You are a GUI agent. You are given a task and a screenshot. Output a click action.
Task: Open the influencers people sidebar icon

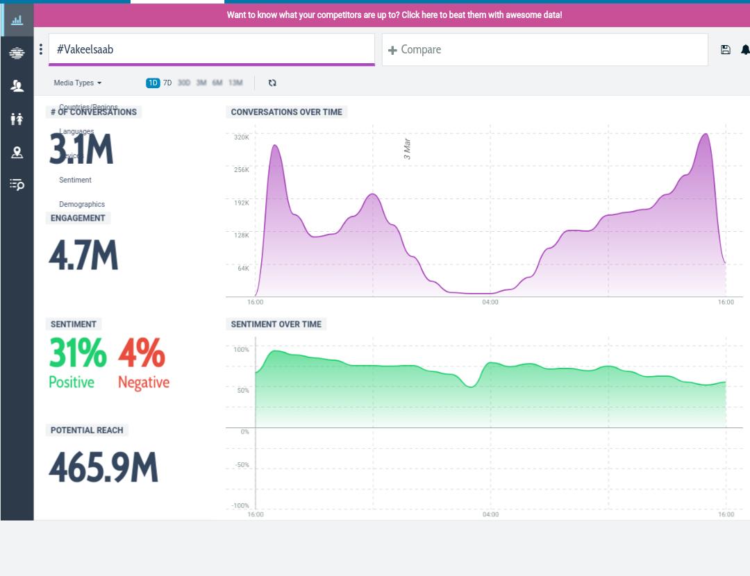pos(17,85)
